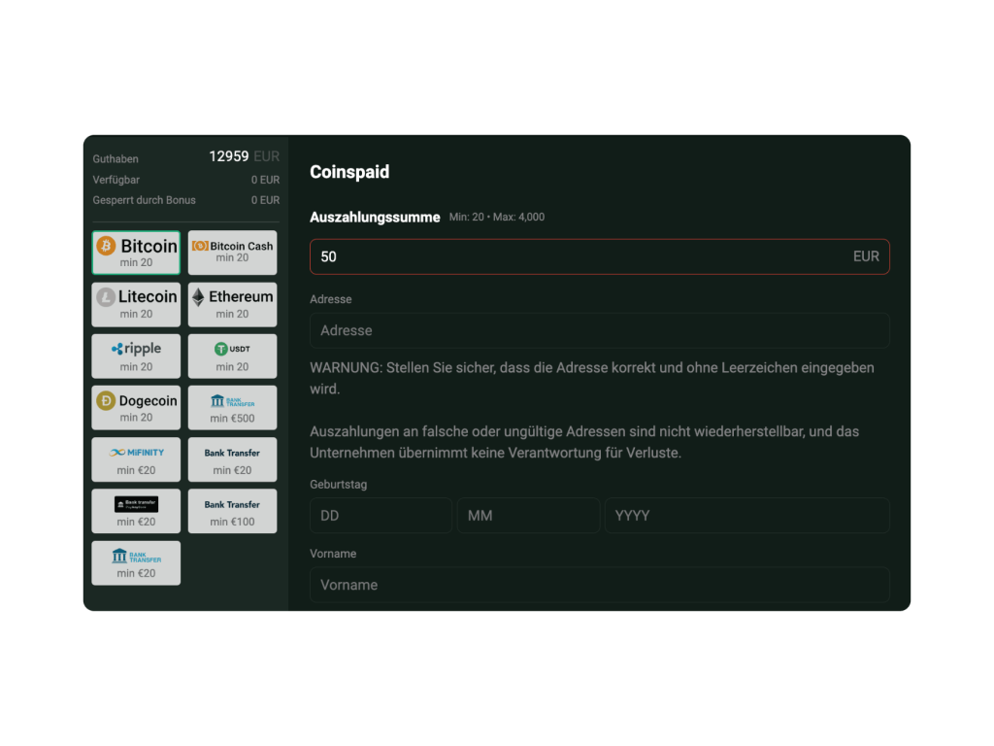Click the Guthaben label
Screen dimensions: 994x746
pos(116,159)
